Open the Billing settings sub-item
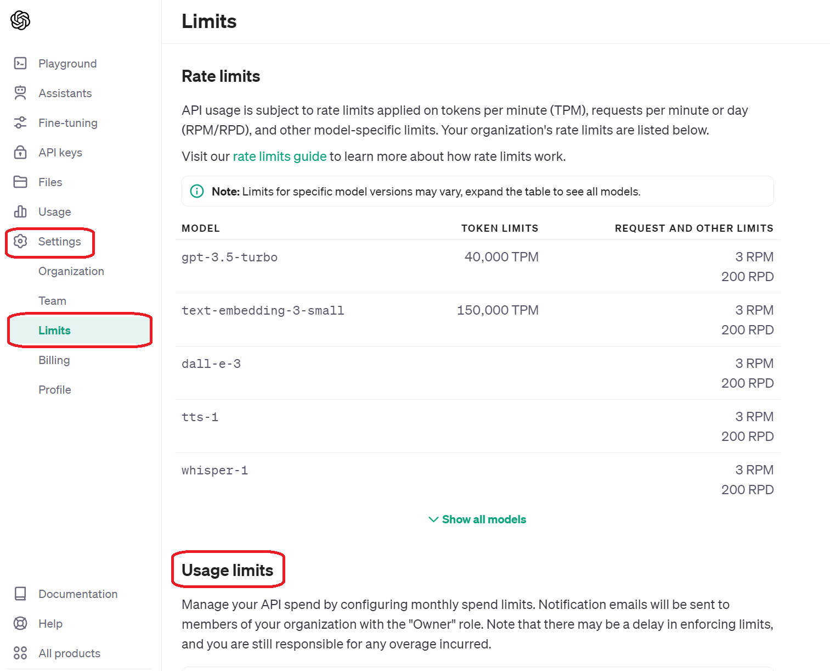 (54, 360)
